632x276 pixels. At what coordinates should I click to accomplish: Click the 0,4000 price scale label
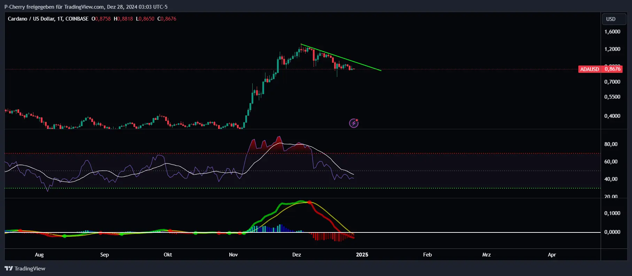612,116
